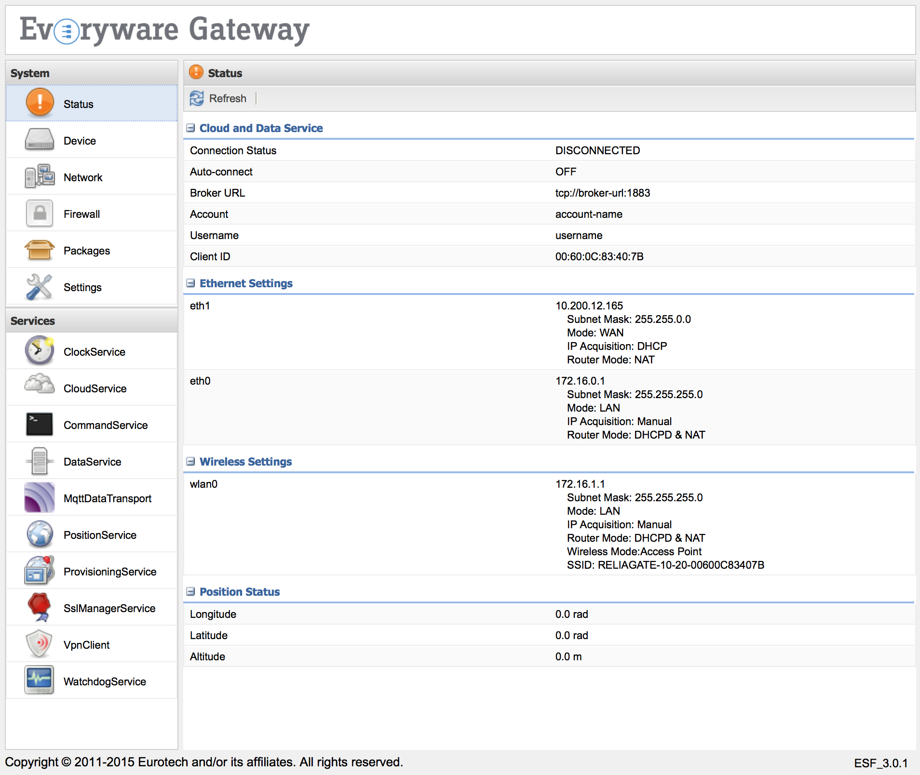Click the broker URL tcp://broker-url:1883

pyautogui.click(x=603, y=193)
